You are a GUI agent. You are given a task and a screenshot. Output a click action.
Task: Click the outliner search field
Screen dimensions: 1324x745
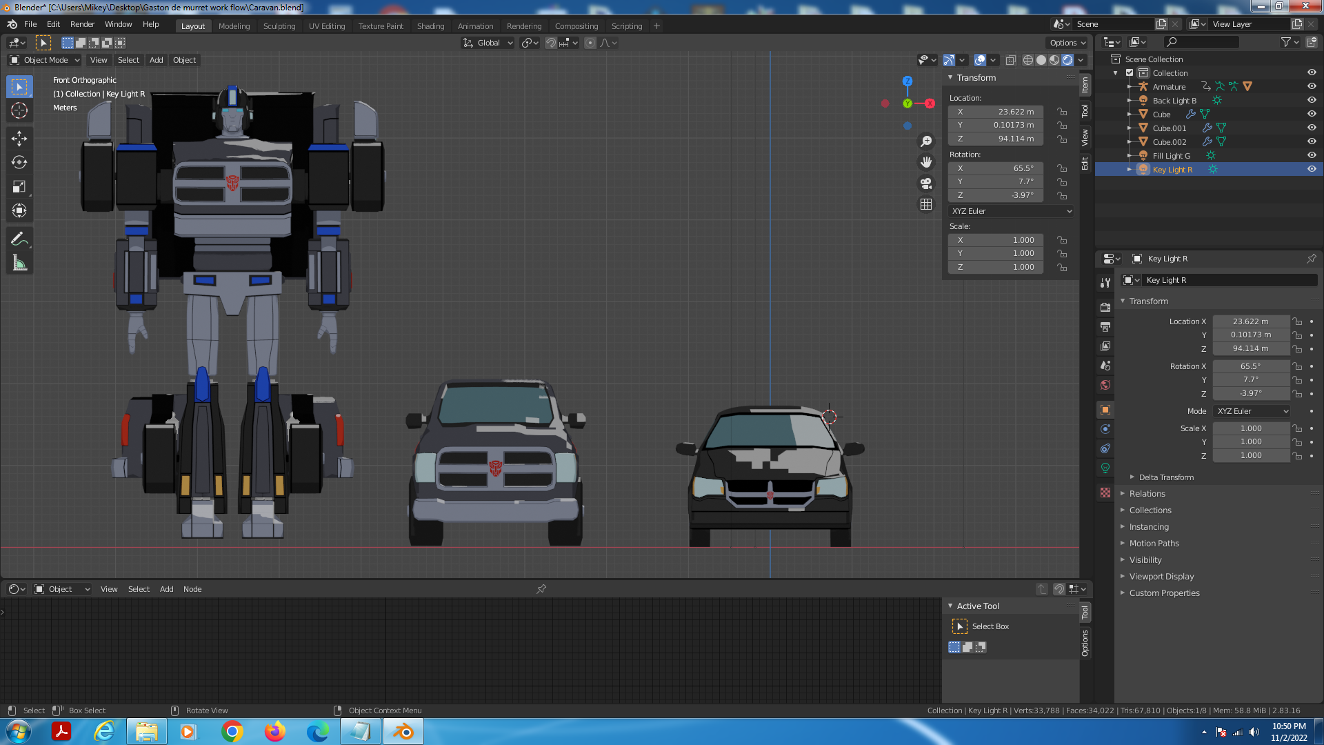1200,42
